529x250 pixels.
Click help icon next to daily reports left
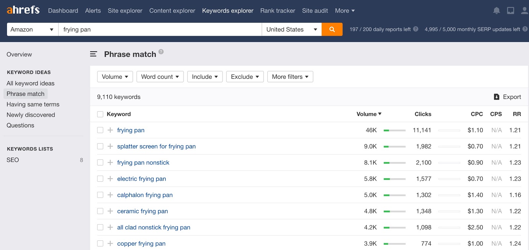click(x=416, y=29)
